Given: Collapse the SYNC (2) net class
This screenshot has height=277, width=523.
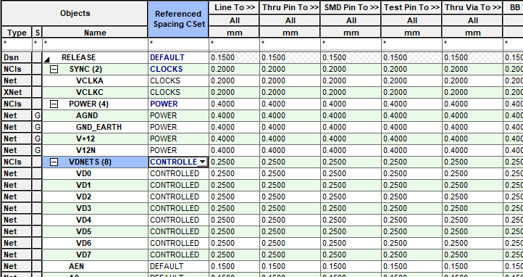Looking at the screenshot, I should [54, 70].
